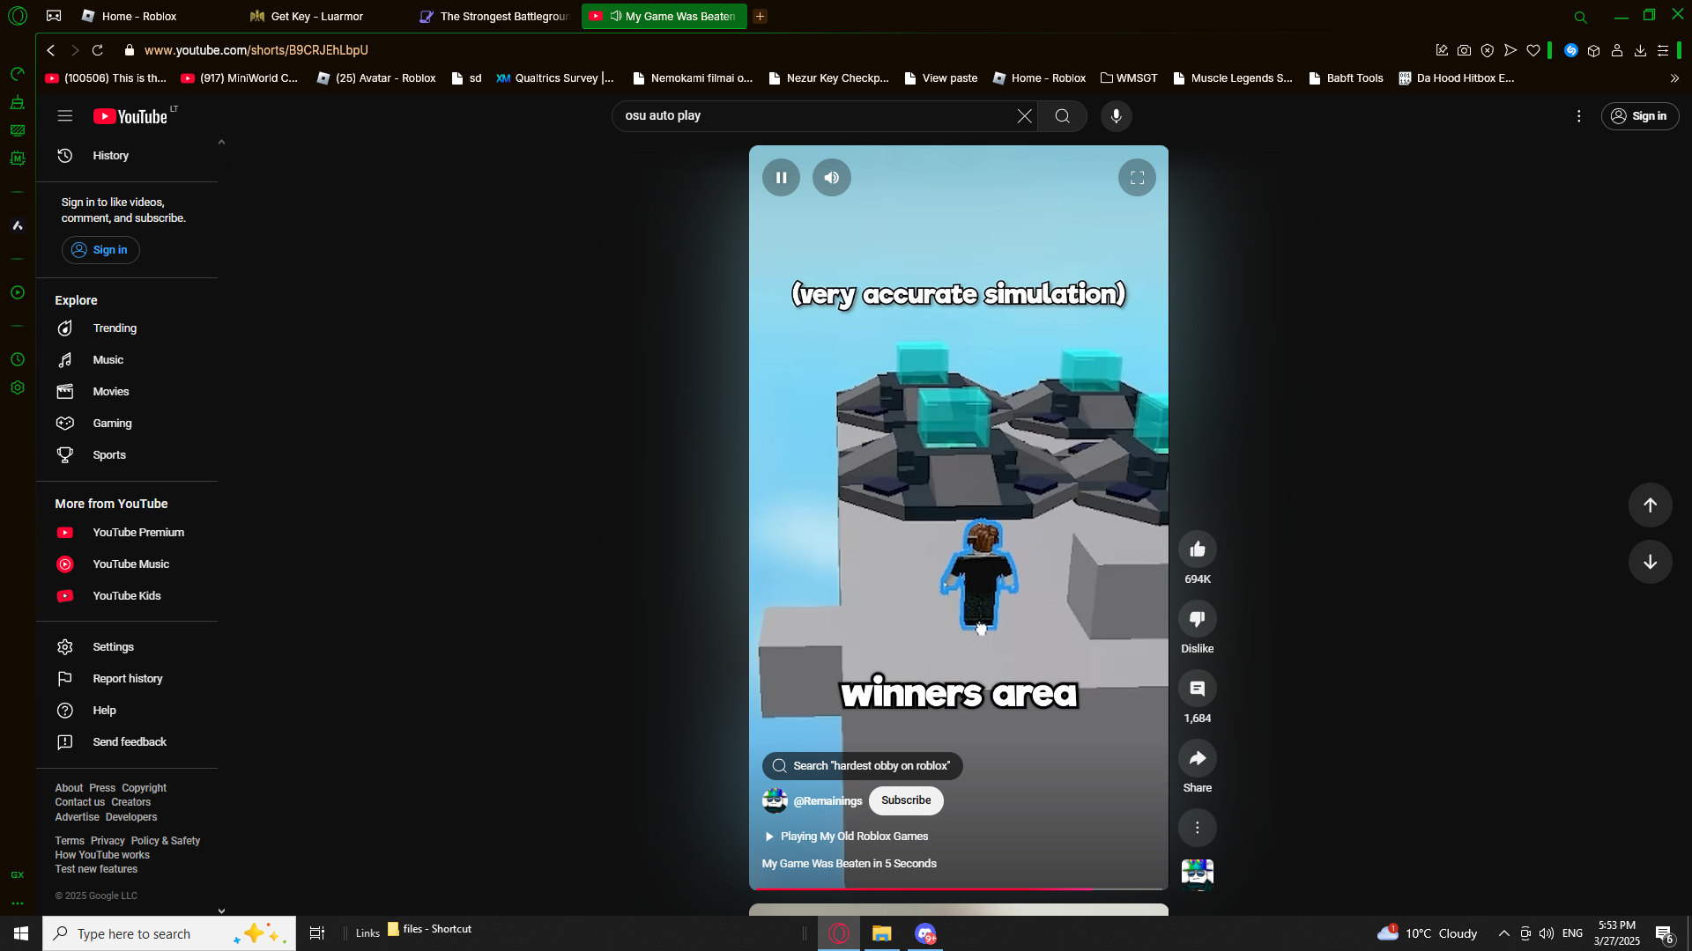The height and width of the screenshot is (951, 1692).
Task: Open Windows Task View
Action: point(317,933)
